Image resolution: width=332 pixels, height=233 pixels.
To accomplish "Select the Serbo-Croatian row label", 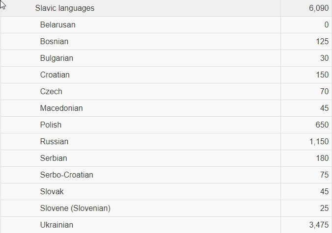I will tap(66, 175).
